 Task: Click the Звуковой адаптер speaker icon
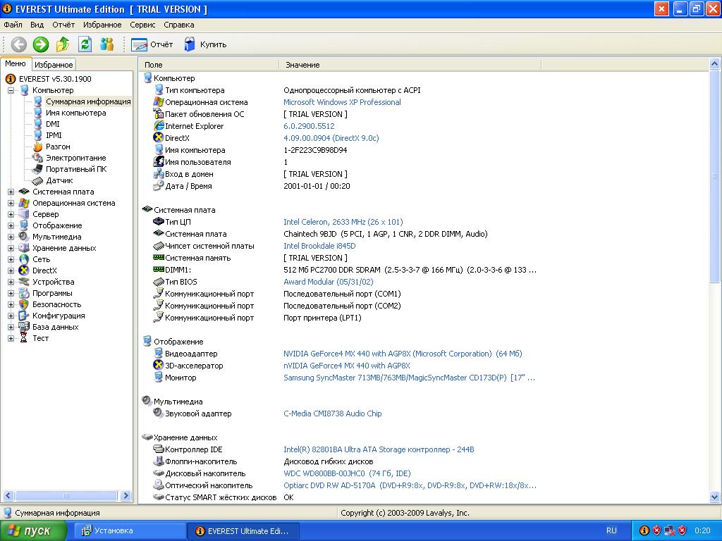click(x=159, y=413)
